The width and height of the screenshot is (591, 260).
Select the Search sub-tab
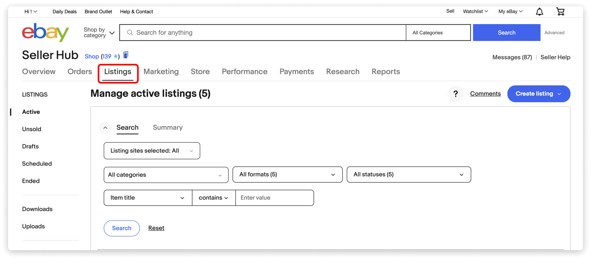tap(127, 127)
